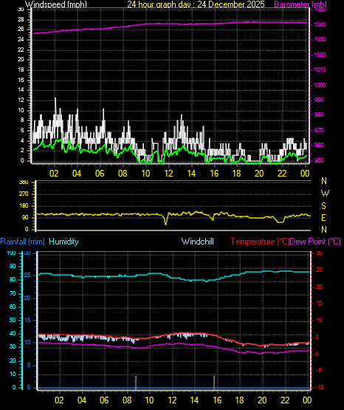This screenshot has width=344, height=410.
Task: Select the "Rainfall (mm)" legend label
Action: point(23,242)
